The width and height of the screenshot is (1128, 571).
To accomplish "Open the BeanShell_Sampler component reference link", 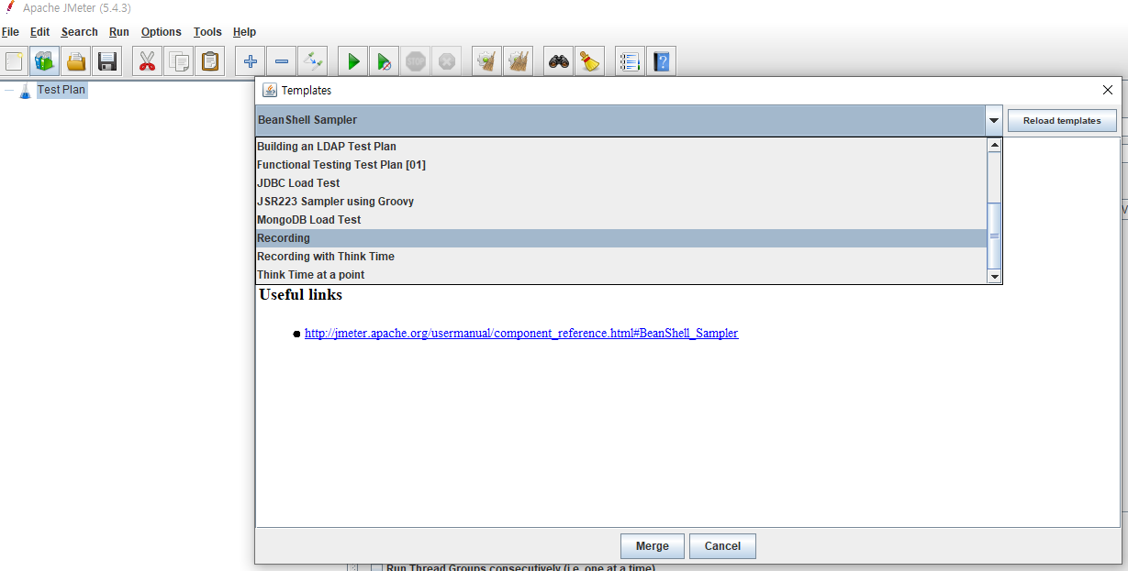I will [521, 334].
